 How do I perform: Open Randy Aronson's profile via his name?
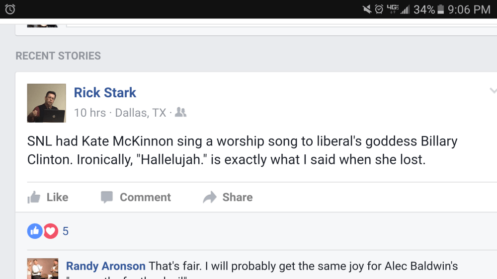[106, 267]
